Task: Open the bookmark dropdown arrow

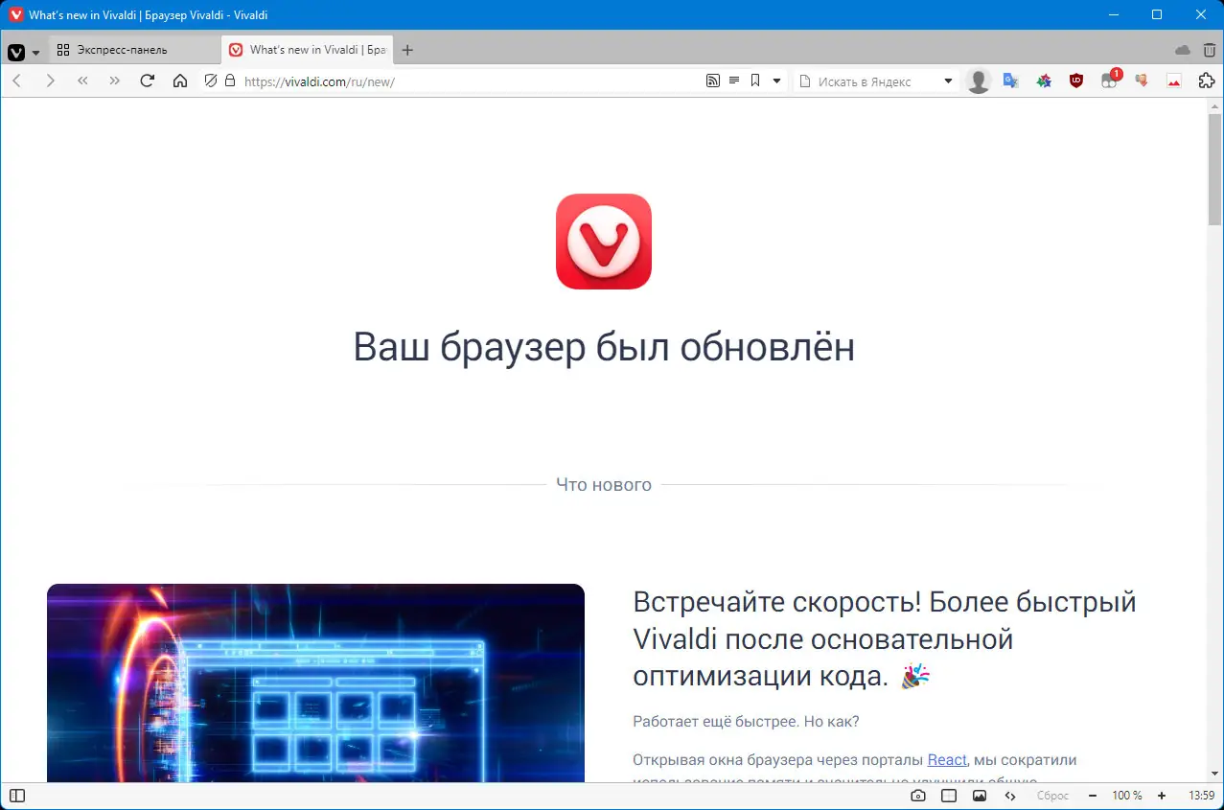Action: (774, 81)
